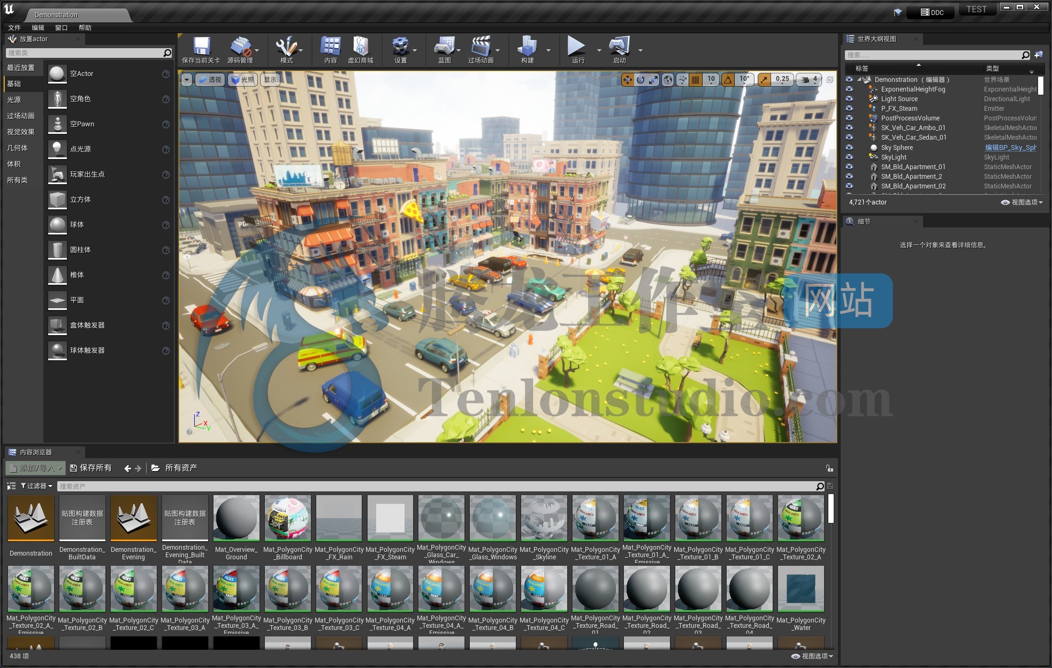Open the modes (模式) toolbar icon
Screen dimensions: 1052x668
[x=286, y=47]
